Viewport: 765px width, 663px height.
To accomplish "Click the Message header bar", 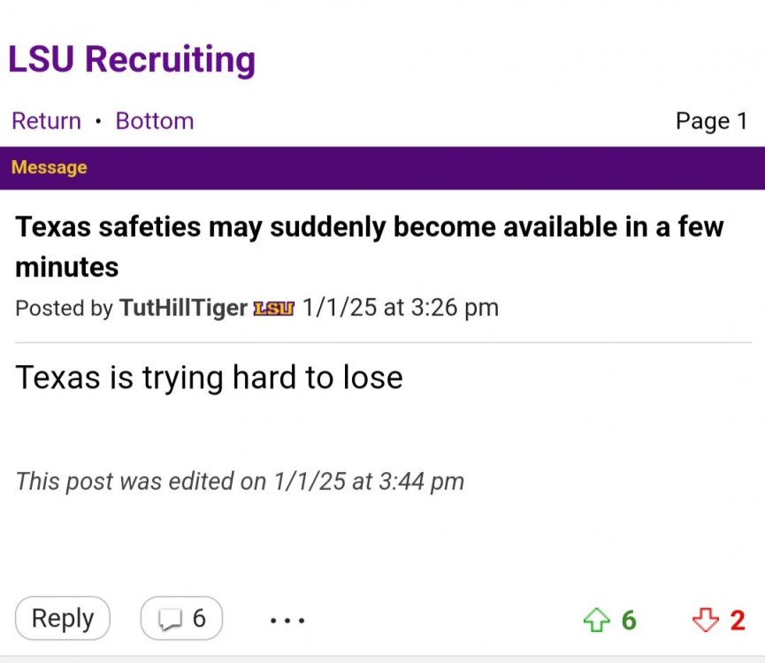I will tap(49, 167).
